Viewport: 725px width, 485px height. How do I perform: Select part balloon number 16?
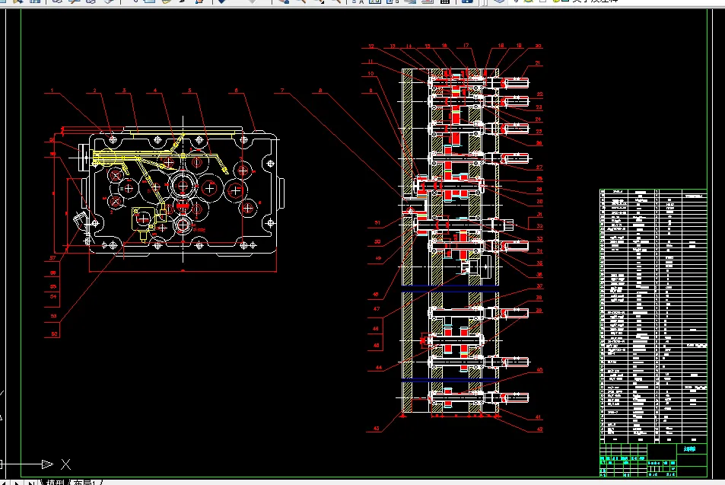[444, 46]
